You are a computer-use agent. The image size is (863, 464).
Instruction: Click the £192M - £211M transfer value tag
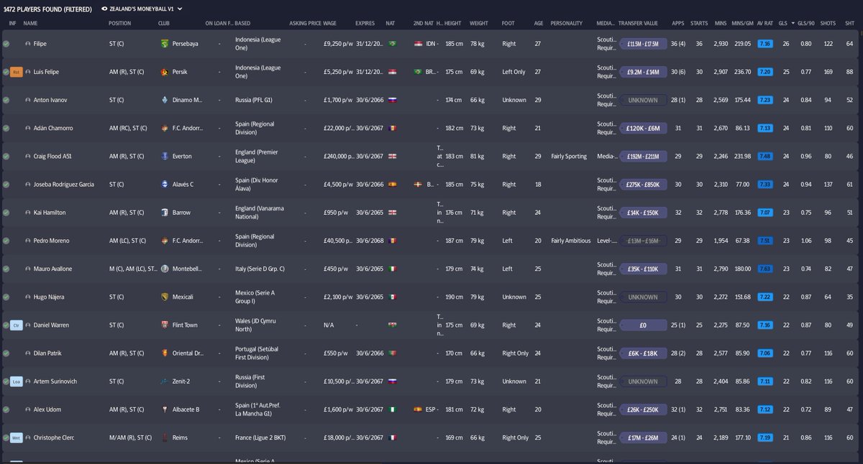pyautogui.click(x=641, y=156)
